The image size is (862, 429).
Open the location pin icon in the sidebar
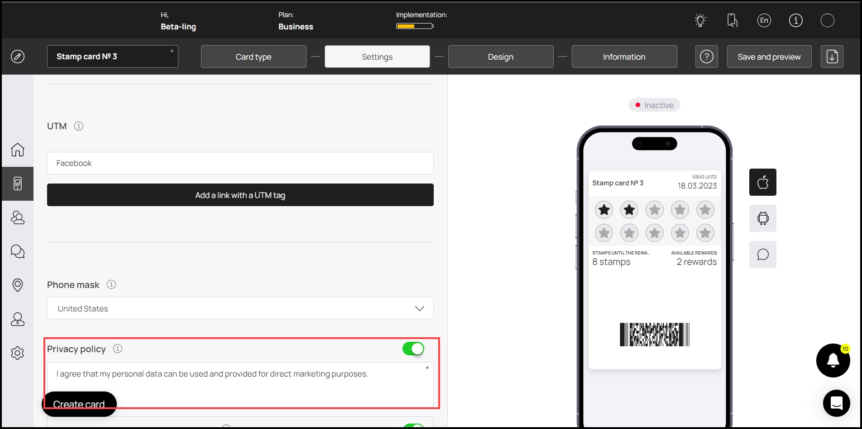pos(18,285)
